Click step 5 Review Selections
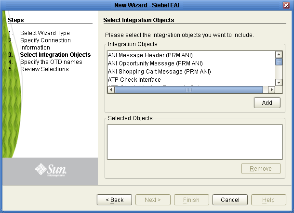This screenshot has height=213, width=294. tap(44, 69)
